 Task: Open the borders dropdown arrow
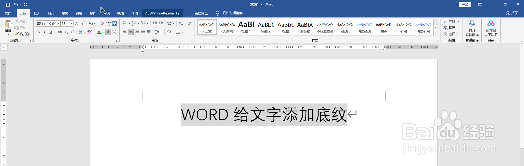point(182,32)
